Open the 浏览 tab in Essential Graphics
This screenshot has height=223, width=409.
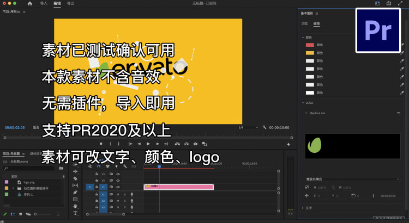(x=304, y=24)
